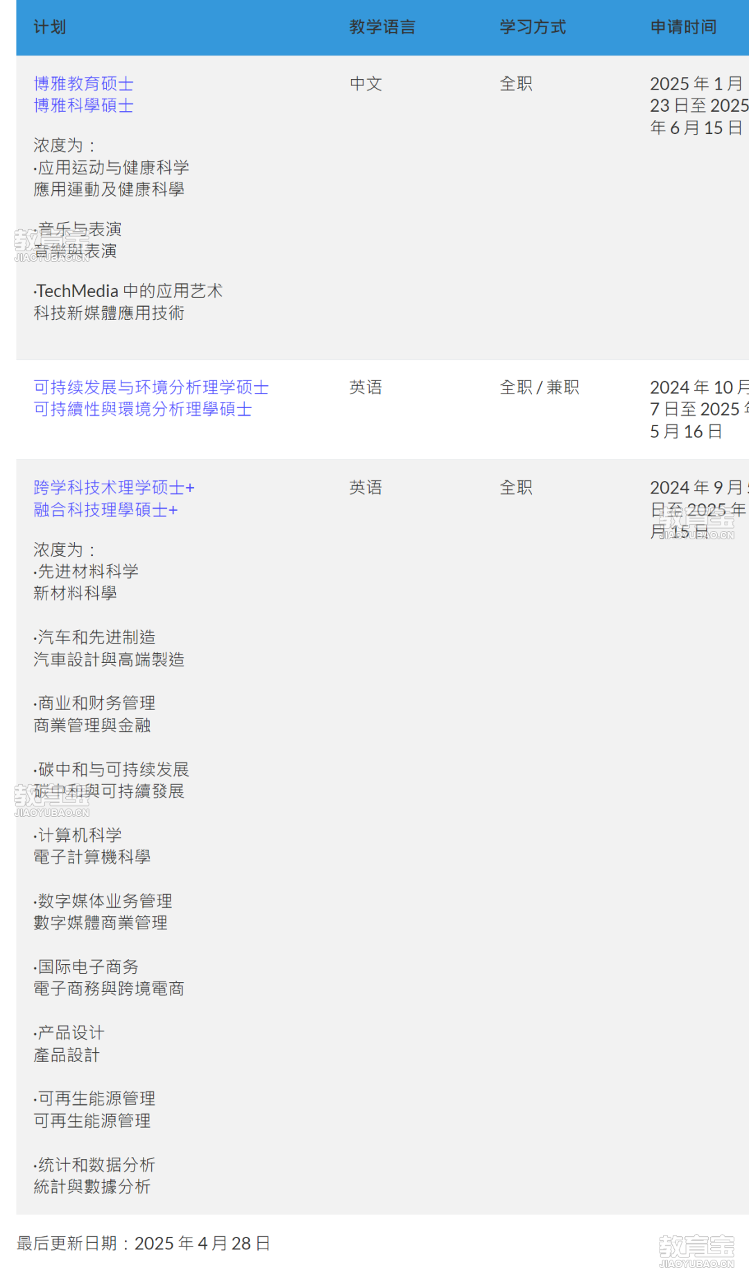Select 计算机科学 concentration text
This screenshot has width=749, height=1284.
(80, 836)
